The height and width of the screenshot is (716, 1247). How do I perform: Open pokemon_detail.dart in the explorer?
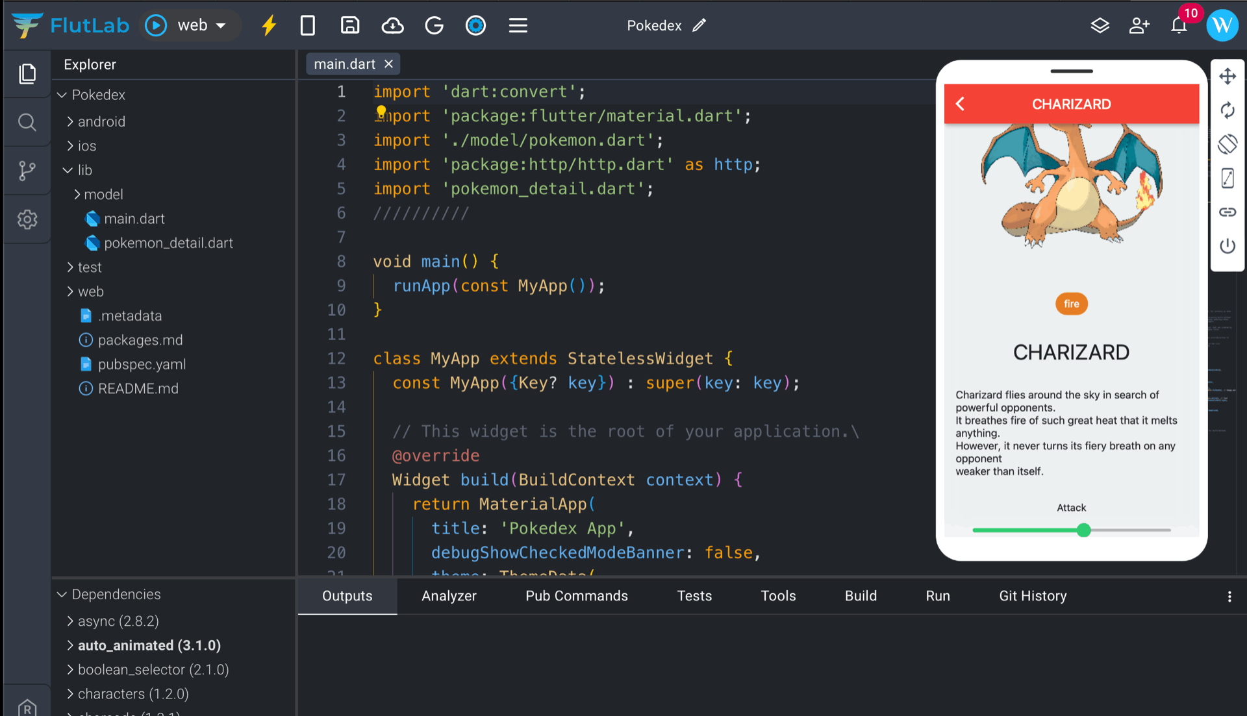tap(168, 243)
